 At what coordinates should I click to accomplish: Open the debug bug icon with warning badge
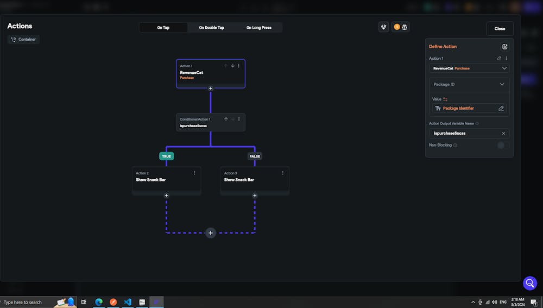[x=401, y=27]
